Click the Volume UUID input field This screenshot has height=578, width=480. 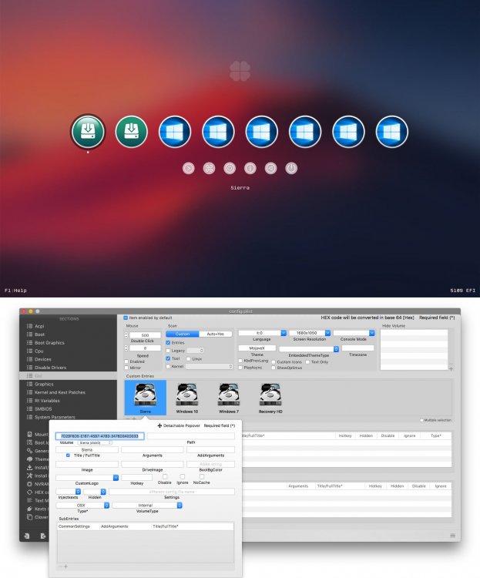(99, 436)
